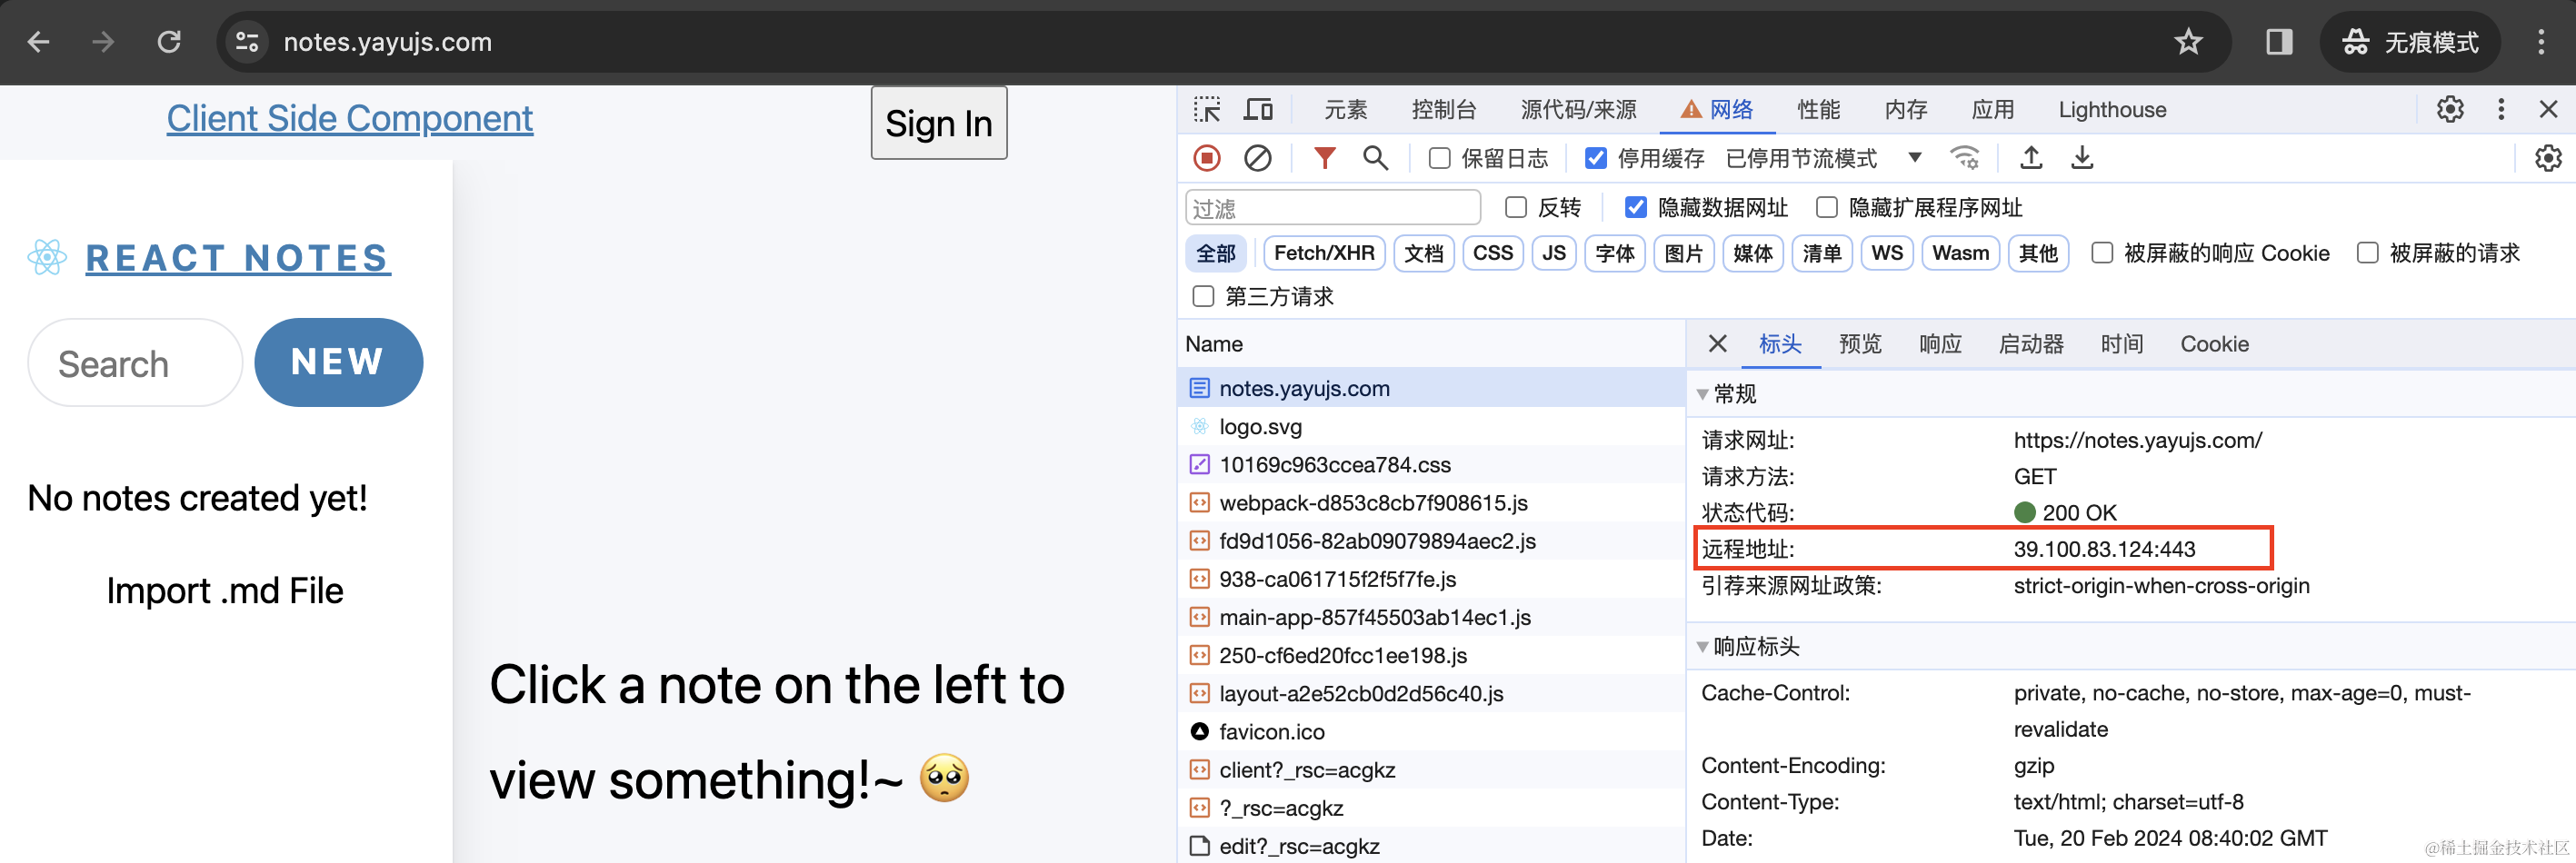Open the 响应 tab in request details
The height and width of the screenshot is (863, 2576).
click(x=1939, y=344)
